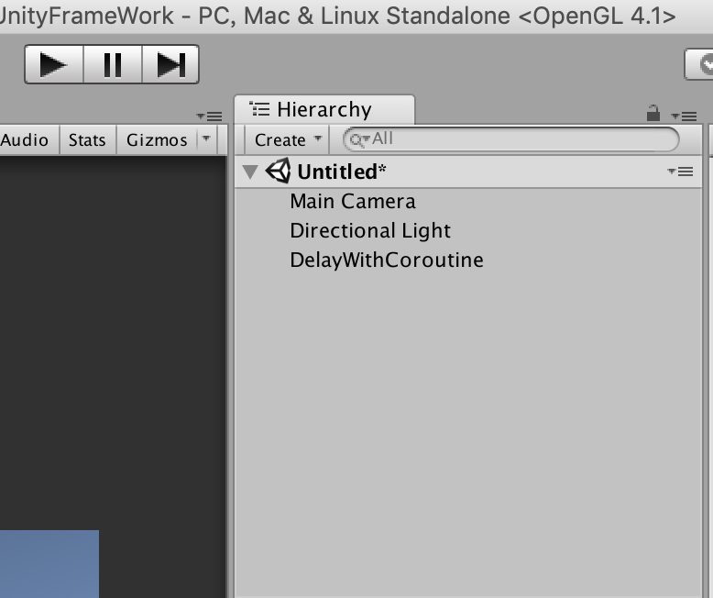Open the Create dropdown in Hierarchy

[x=287, y=139]
